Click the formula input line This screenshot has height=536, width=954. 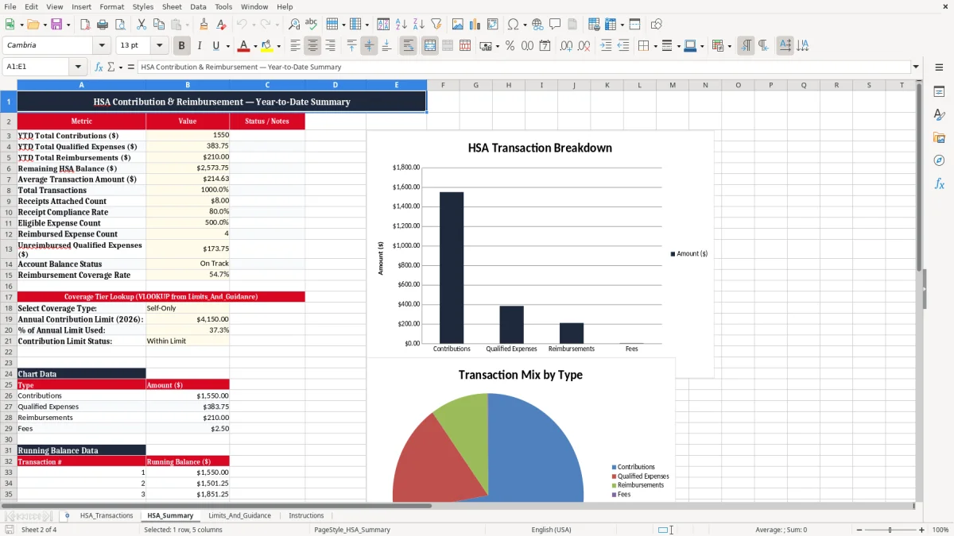[x=524, y=67]
